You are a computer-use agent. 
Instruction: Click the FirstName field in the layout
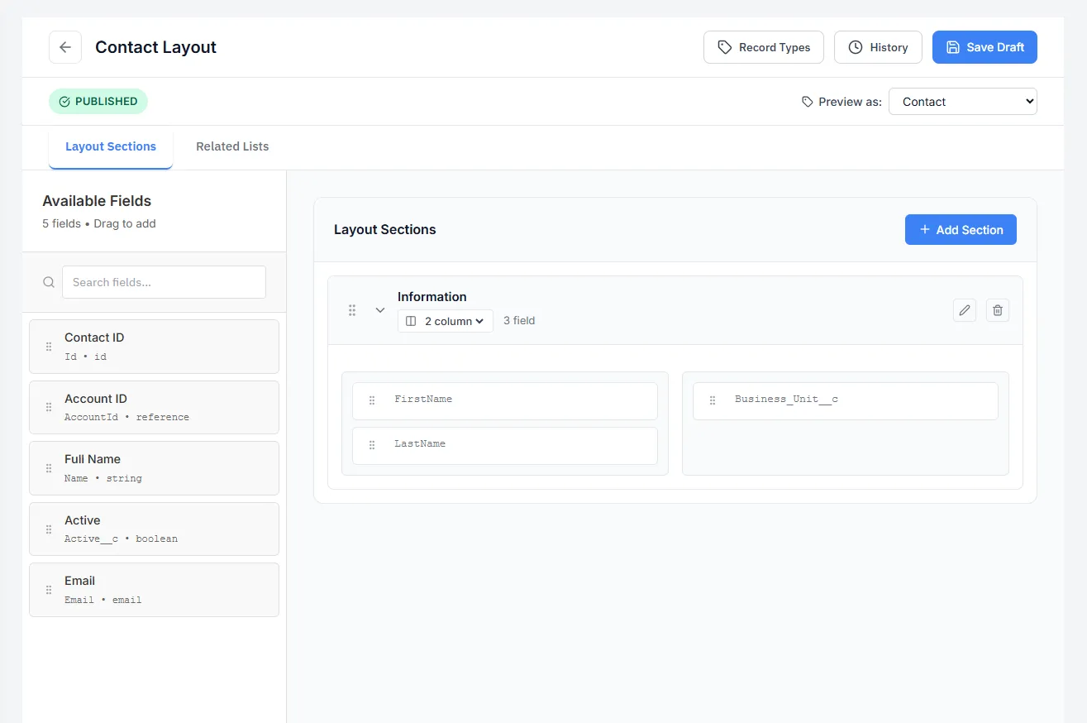[505, 401]
